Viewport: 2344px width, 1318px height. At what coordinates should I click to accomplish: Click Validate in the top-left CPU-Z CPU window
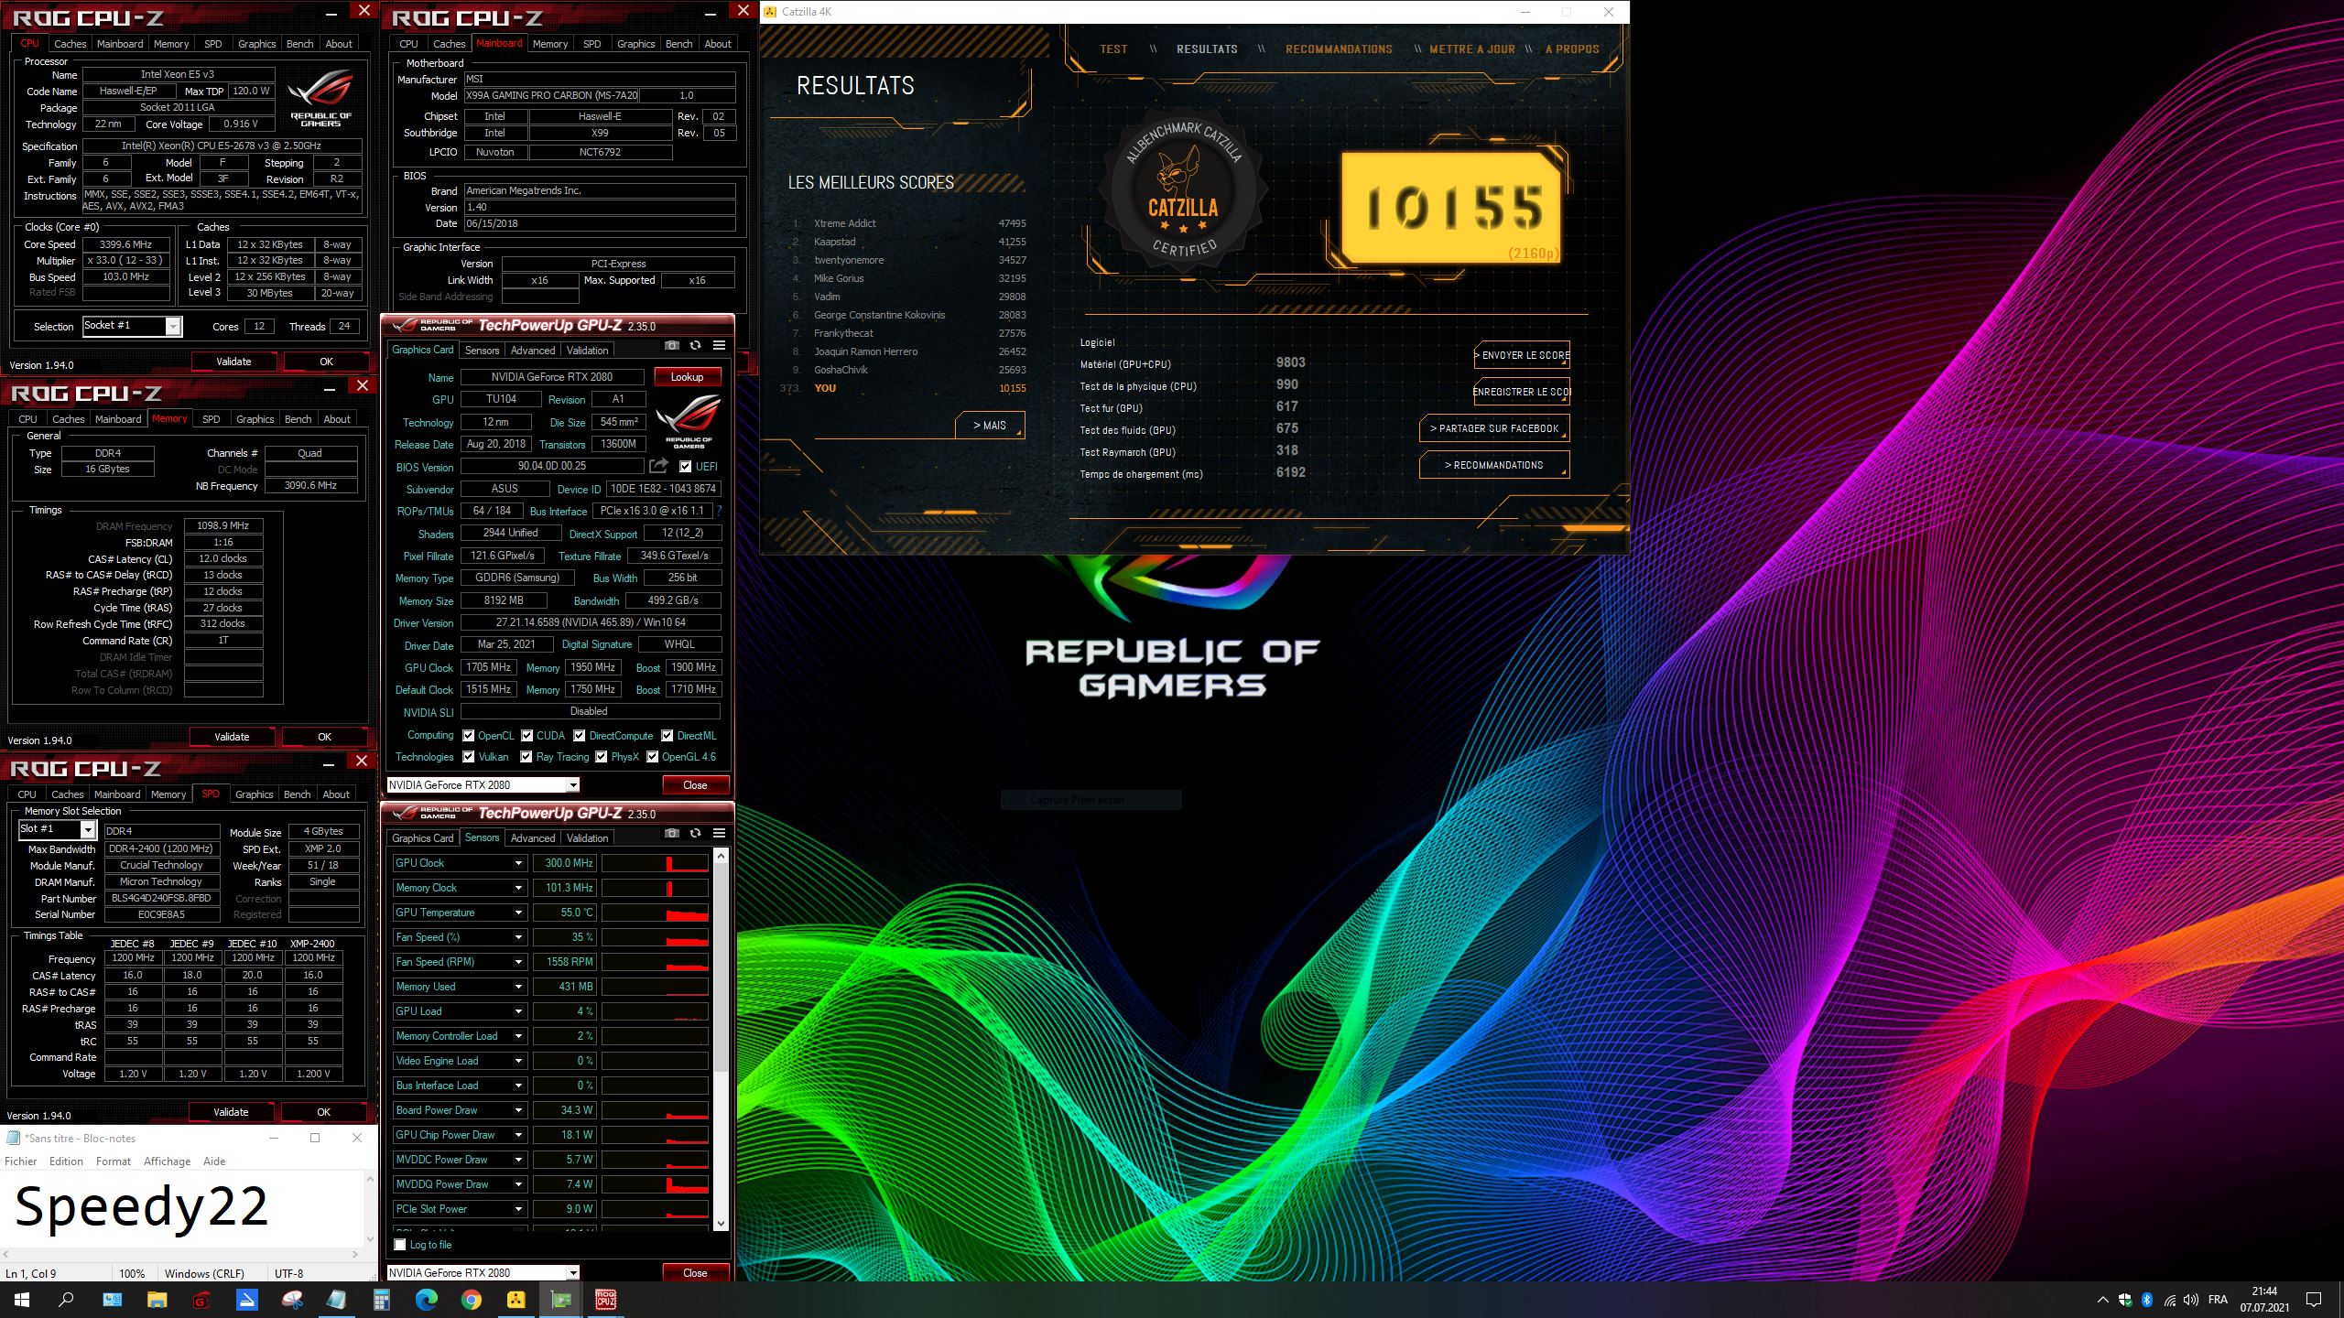pyautogui.click(x=233, y=362)
